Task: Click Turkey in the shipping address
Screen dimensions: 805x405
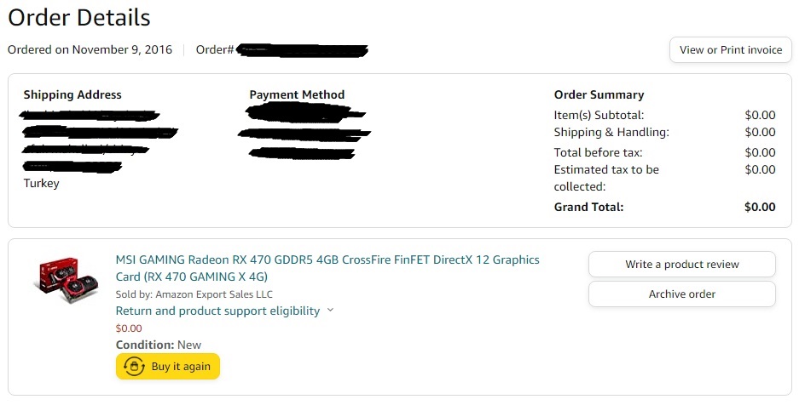Action: (41, 183)
